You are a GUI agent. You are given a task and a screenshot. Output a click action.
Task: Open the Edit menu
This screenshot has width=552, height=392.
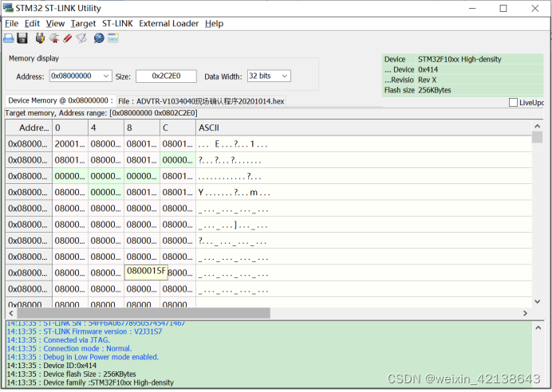point(32,24)
